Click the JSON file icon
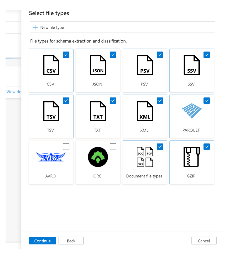This screenshot has width=231, height=262. pos(98,65)
